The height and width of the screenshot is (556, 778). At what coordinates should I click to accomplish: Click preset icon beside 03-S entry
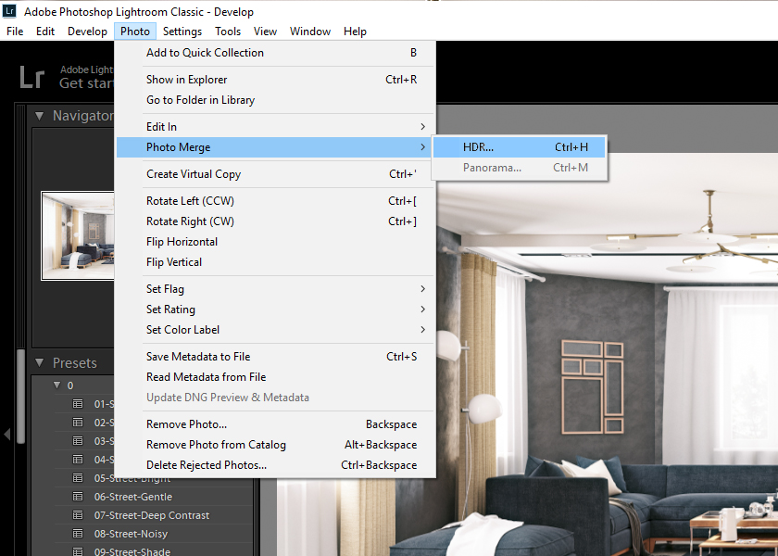(78, 441)
